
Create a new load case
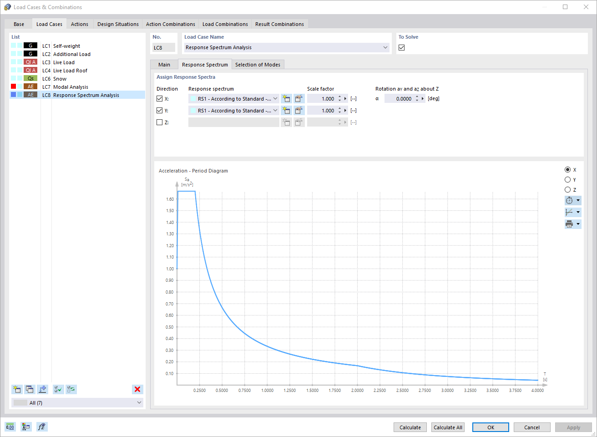coord(17,389)
